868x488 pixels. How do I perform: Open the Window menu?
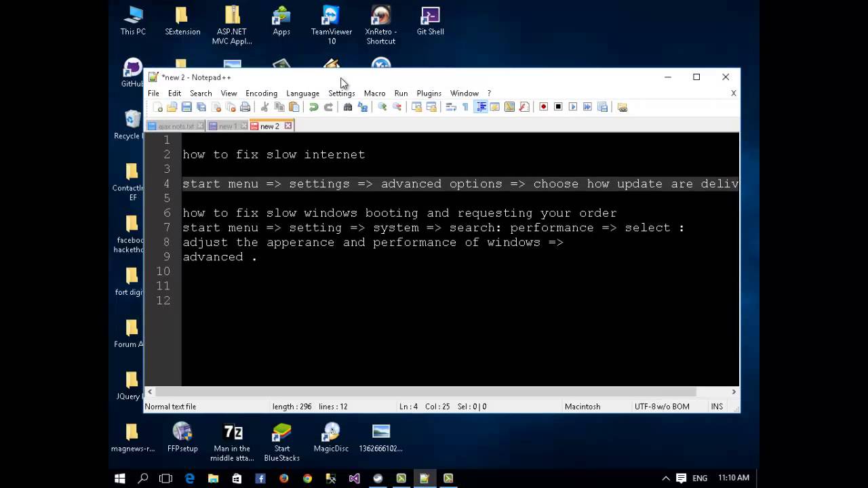tap(465, 94)
